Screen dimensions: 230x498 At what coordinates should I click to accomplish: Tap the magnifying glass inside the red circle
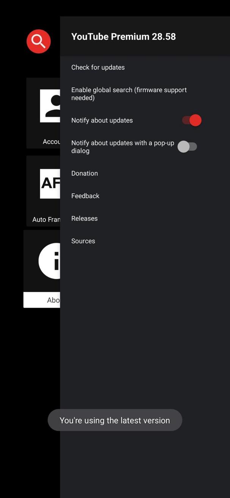point(38,41)
